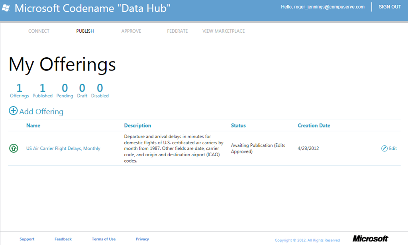This screenshot has width=408, height=245.
Task: Show Draft offerings
Action: [x=82, y=91]
